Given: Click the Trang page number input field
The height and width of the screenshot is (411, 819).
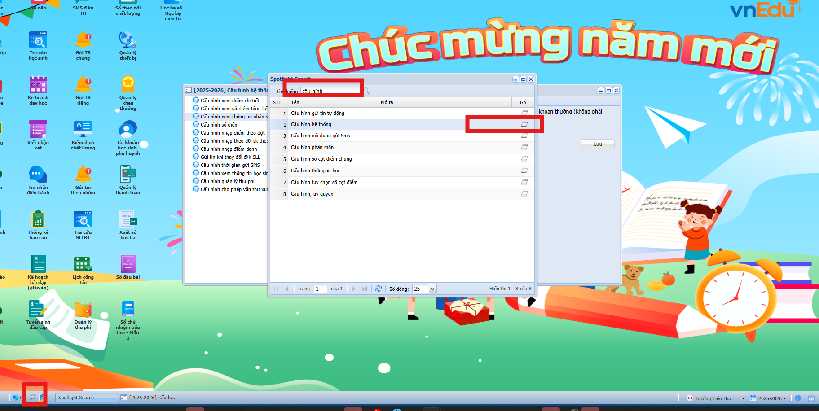Looking at the screenshot, I should [321, 289].
